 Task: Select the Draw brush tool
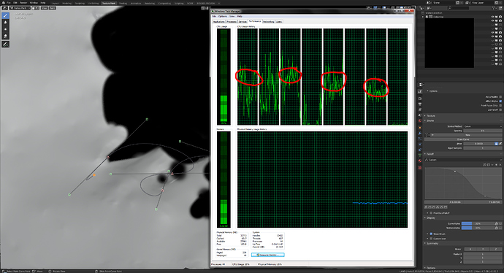coord(5,15)
